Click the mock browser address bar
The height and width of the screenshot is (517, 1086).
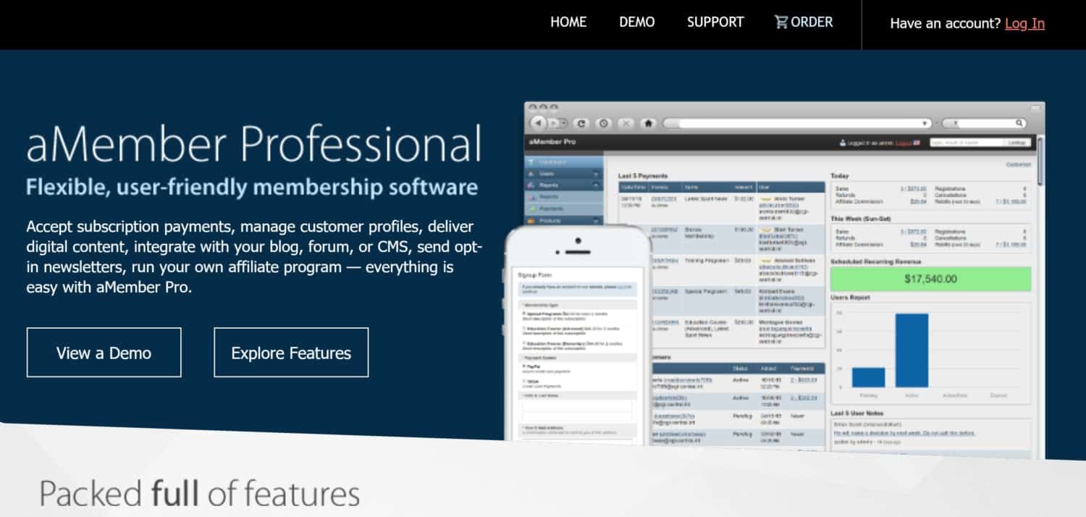coord(796,123)
